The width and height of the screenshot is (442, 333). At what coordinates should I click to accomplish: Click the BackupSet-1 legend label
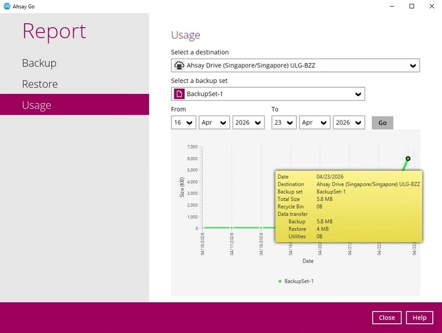click(299, 281)
